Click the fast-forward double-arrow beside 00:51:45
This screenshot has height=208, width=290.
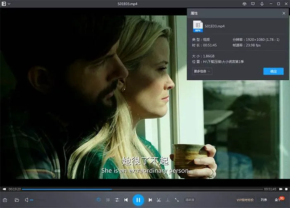pyautogui.click(x=281, y=189)
